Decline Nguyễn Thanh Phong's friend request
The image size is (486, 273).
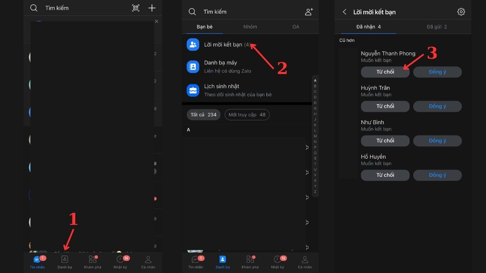click(x=385, y=72)
